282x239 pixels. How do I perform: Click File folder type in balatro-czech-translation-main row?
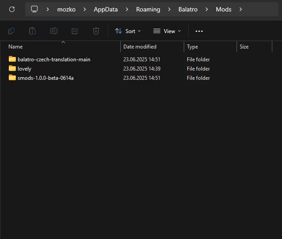(198, 60)
